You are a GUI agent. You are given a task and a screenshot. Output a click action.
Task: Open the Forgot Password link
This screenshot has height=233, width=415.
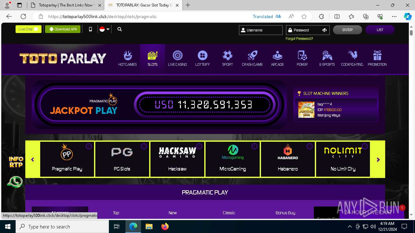click(x=299, y=39)
